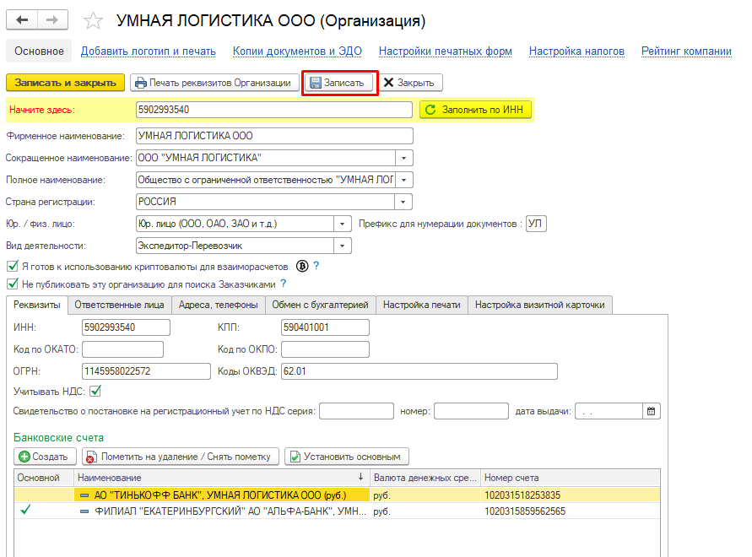Select the Основное section

point(39,51)
